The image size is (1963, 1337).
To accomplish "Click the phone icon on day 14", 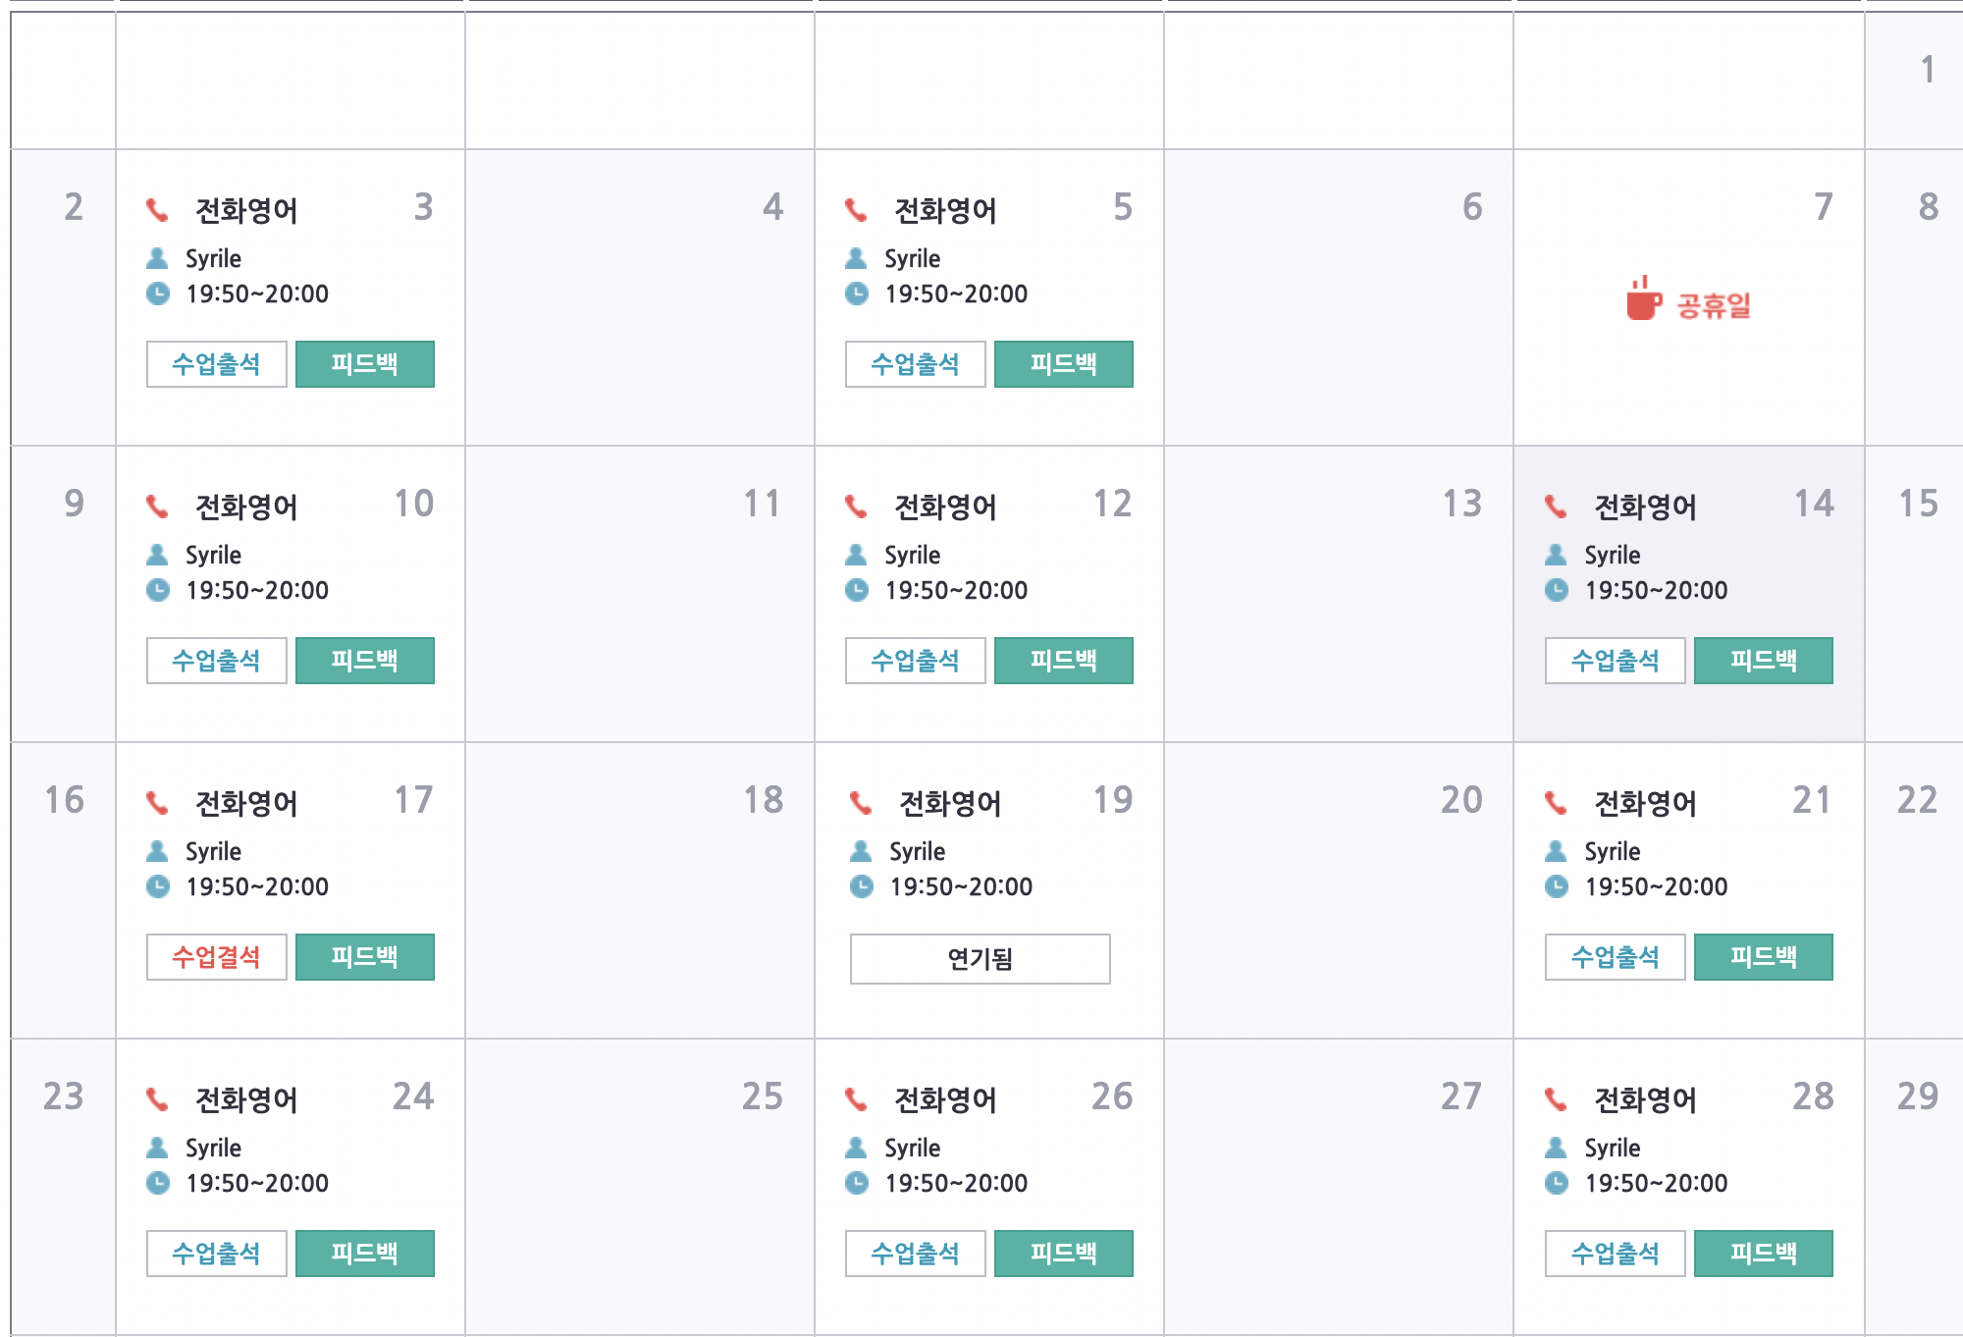I will [1556, 506].
